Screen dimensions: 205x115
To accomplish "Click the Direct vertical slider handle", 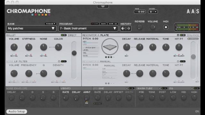I will pos(74,53).
